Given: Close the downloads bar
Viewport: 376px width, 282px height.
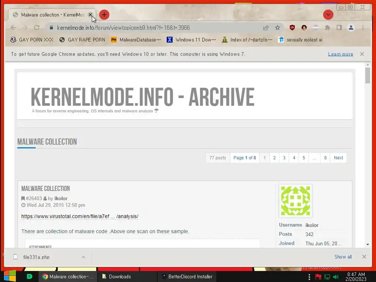Looking at the screenshot, I should pyautogui.click(x=364, y=257).
